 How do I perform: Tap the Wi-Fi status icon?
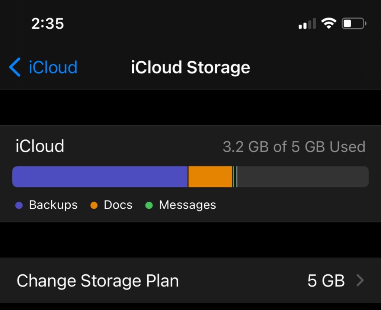pos(329,23)
